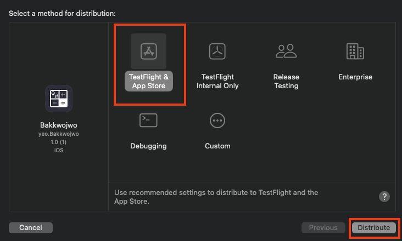Click the 'TestFlight & App Store' label
This screenshot has height=241, width=402.
point(149,81)
